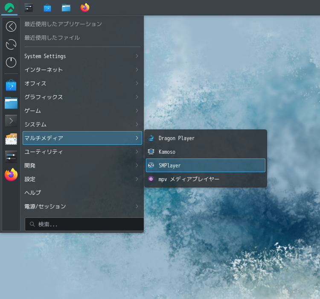320x299 pixels.
Task: Open the ユーティリティ category
Action: (82, 152)
